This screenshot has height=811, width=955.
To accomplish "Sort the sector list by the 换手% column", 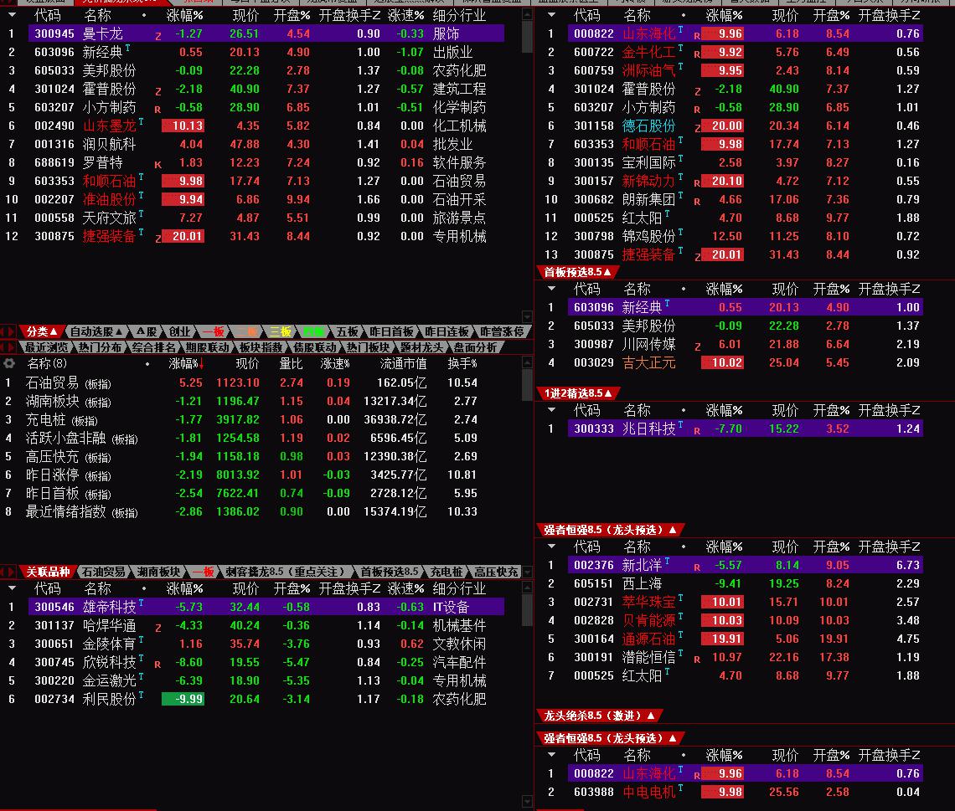I will coord(462,364).
